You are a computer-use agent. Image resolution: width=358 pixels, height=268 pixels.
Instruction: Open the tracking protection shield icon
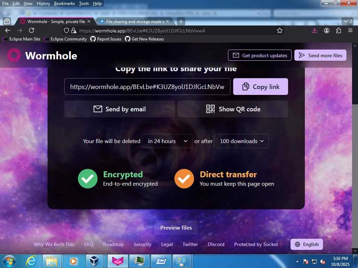(66, 31)
